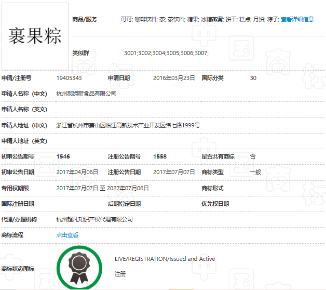Viewport: 326px width, 290px height.
Task: Click the shared trademark value 否
Action: pos(253,156)
